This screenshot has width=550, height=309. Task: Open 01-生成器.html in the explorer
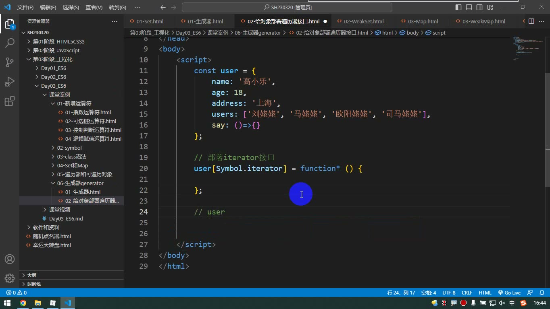[x=83, y=192]
